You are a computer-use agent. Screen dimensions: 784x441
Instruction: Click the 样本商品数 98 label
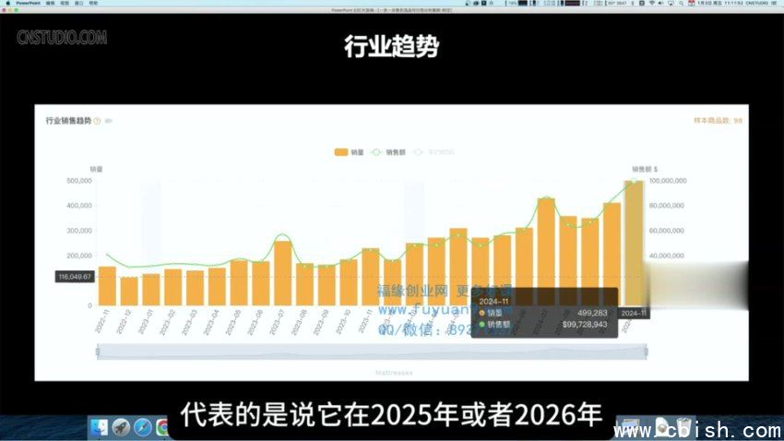pos(718,121)
